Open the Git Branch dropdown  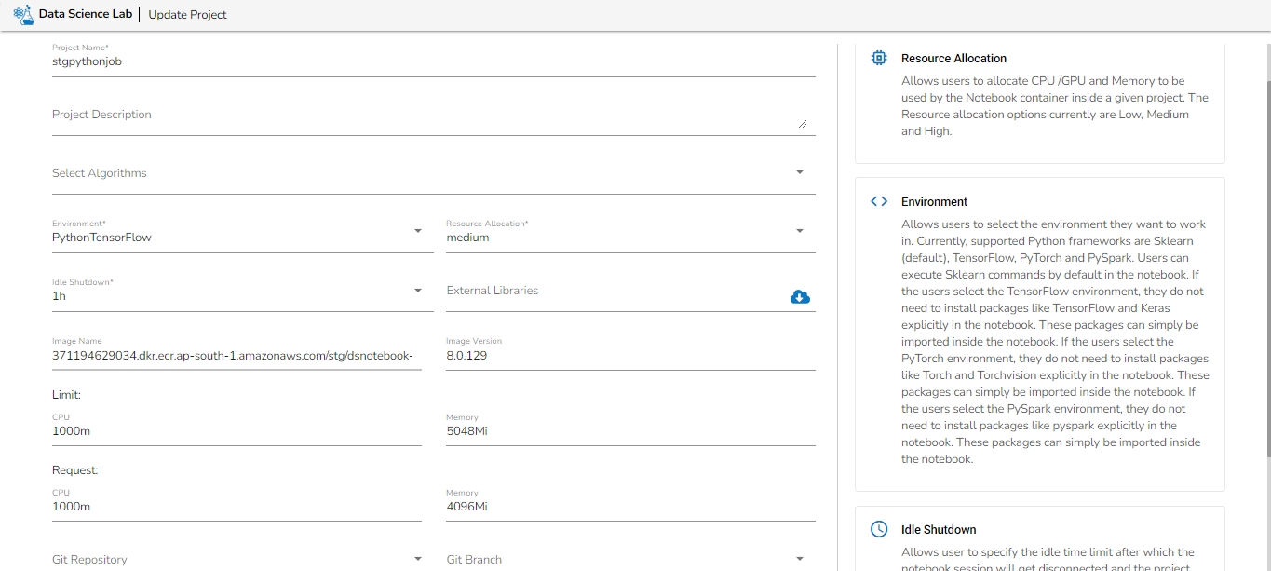(x=800, y=559)
